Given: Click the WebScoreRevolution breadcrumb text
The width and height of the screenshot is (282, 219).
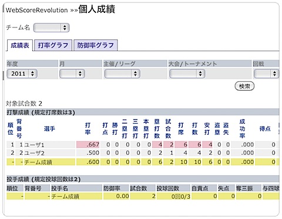Looking at the screenshot, I should tap(37, 10).
